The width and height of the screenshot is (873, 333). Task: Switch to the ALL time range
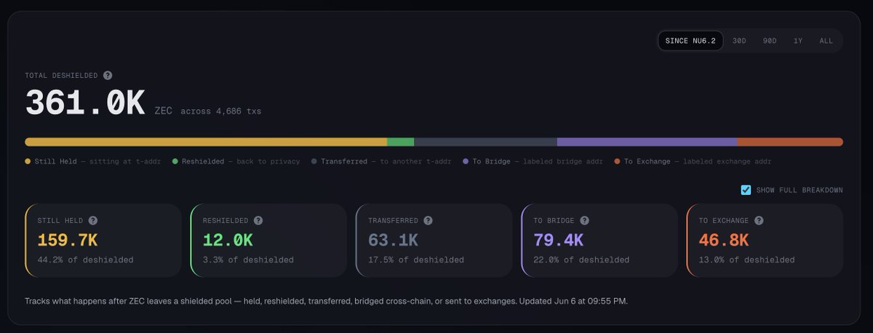tap(826, 41)
